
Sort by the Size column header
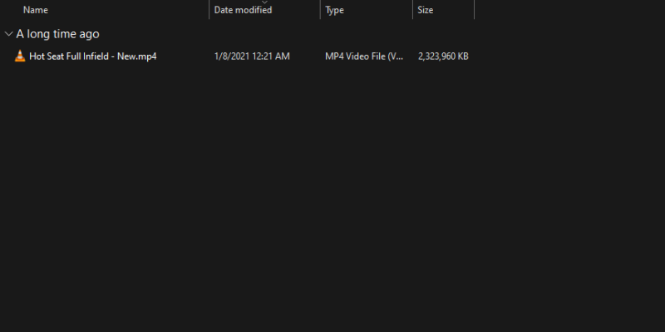point(425,10)
